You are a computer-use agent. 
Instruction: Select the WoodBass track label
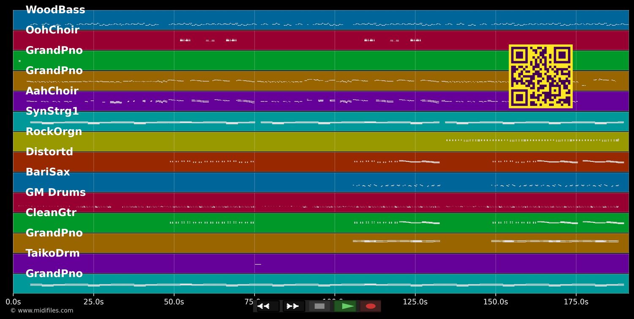tap(55, 9)
